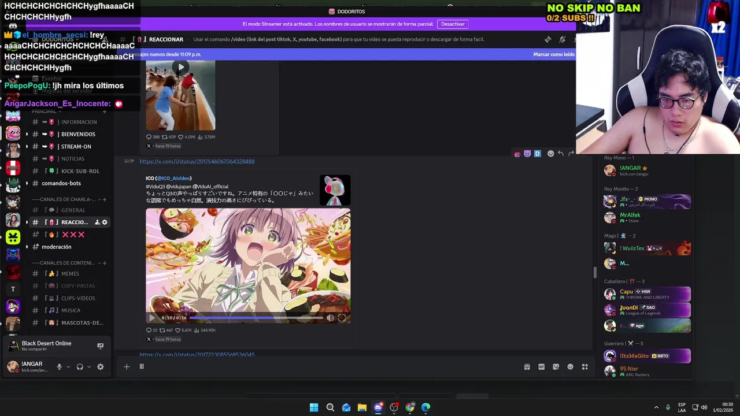Open the emoji picker in message bar

click(x=571, y=366)
